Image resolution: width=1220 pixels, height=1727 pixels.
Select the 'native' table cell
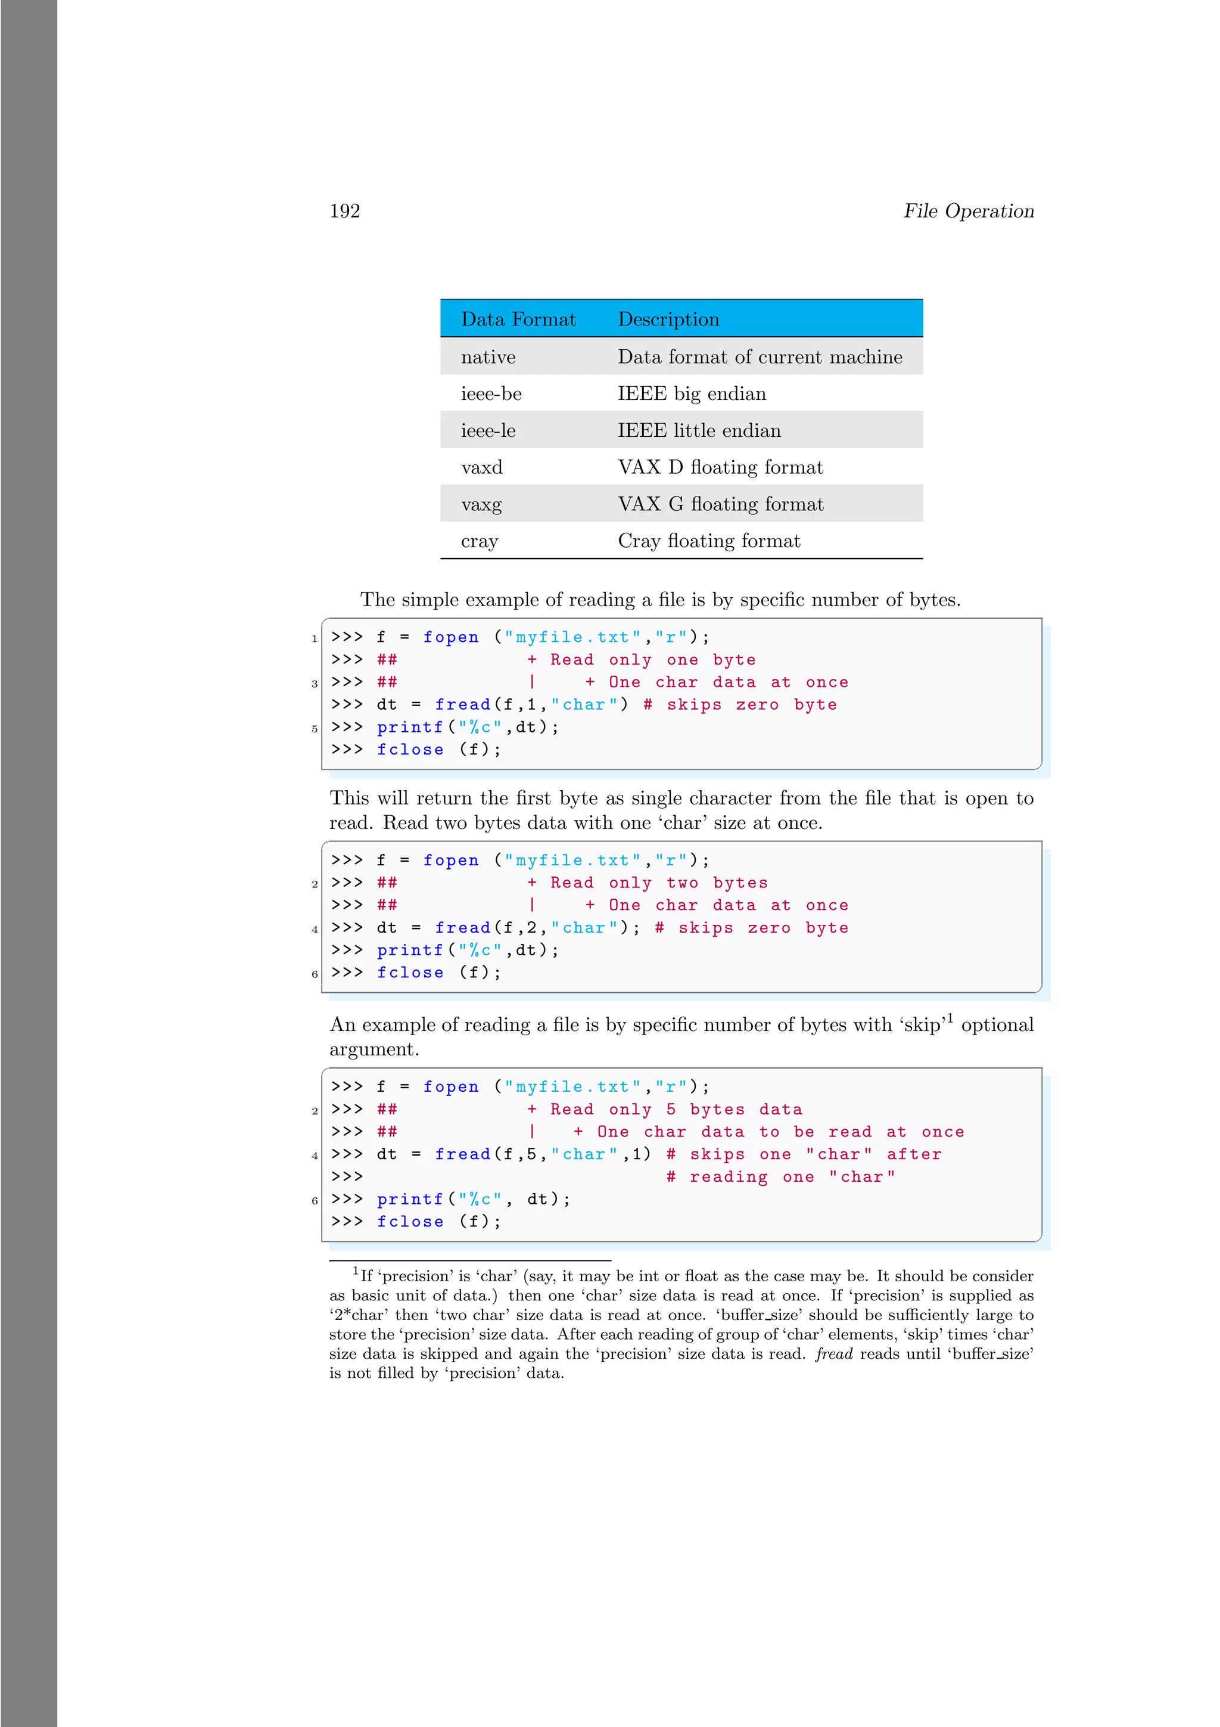tap(488, 358)
